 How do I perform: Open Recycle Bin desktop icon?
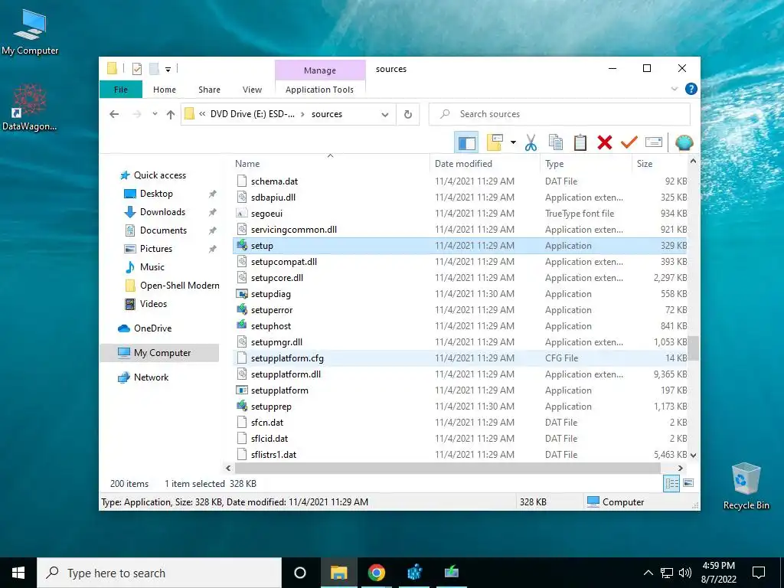click(x=746, y=486)
